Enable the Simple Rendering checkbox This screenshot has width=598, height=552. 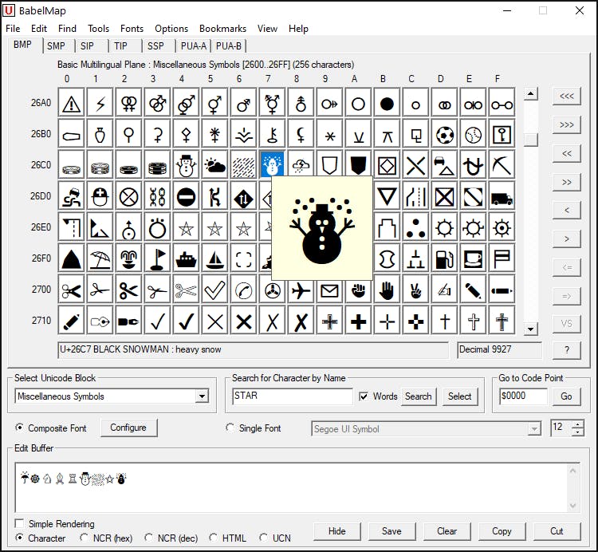20,524
